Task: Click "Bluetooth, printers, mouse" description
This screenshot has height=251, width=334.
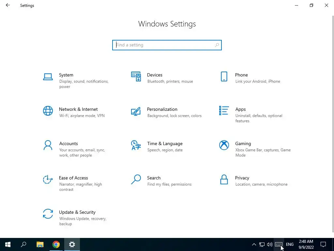Action: tap(170, 81)
